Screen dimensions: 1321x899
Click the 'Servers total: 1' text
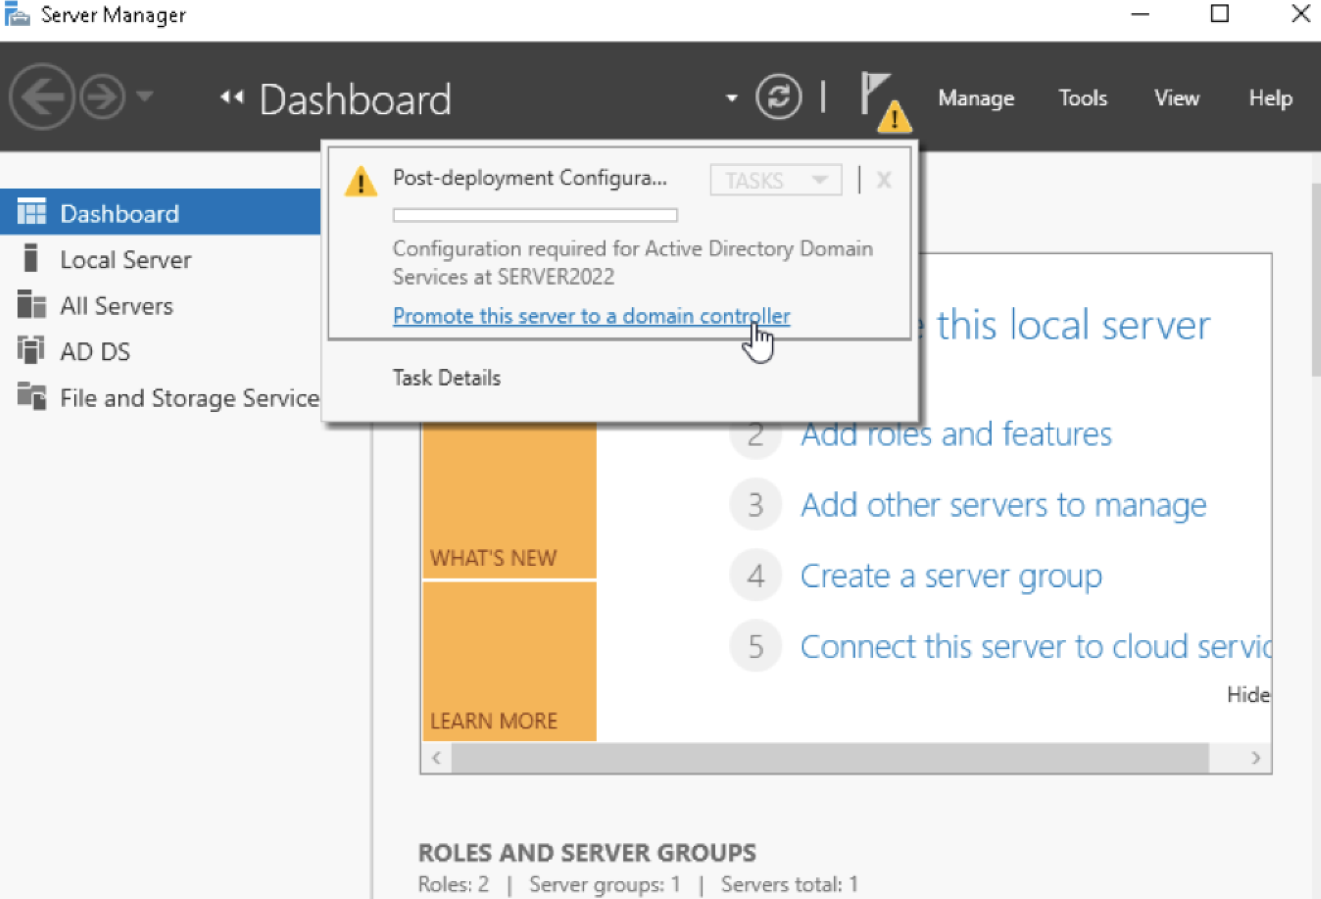tap(790, 884)
